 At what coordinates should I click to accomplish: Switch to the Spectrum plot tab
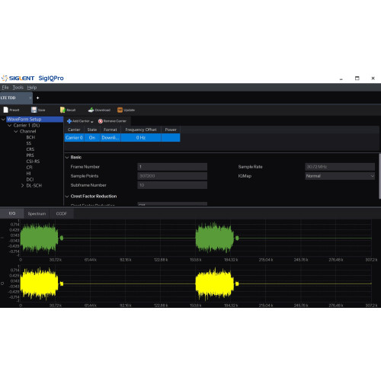37,213
